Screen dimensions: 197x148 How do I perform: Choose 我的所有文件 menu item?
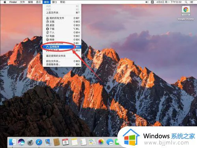[62, 18]
